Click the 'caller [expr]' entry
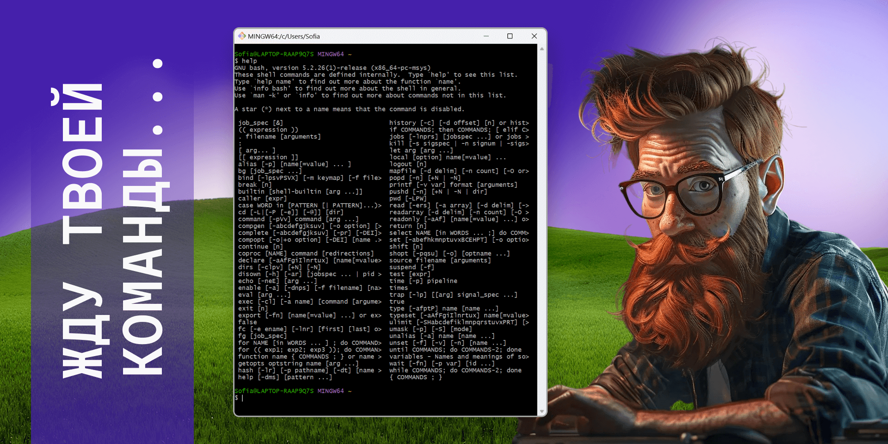The height and width of the screenshot is (444, 888). pos(262,198)
